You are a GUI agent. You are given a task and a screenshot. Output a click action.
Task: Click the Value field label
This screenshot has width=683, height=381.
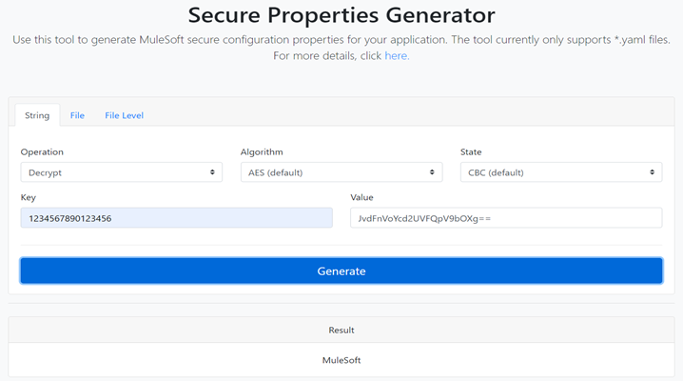tap(361, 197)
